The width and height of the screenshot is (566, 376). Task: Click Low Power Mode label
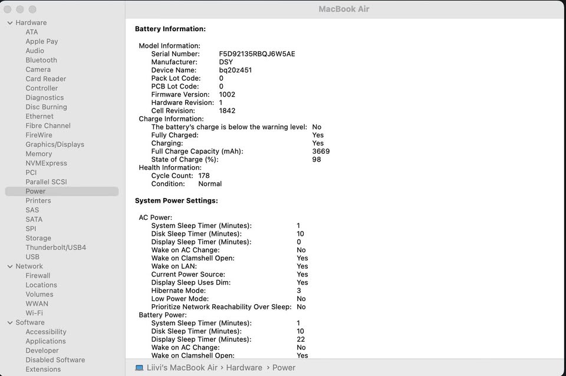[180, 299]
